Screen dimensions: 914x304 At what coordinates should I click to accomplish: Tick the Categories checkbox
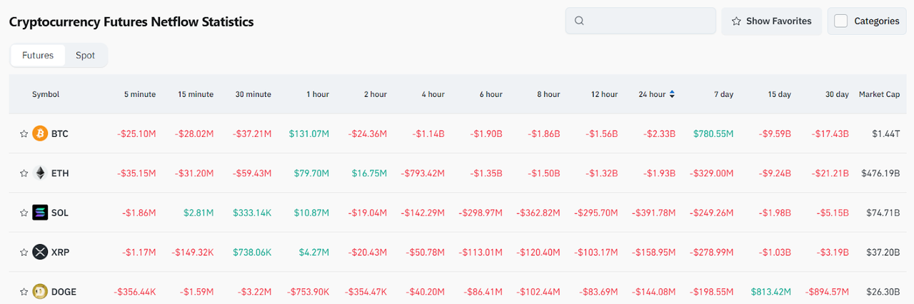pos(841,21)
